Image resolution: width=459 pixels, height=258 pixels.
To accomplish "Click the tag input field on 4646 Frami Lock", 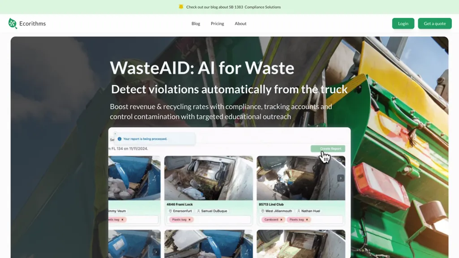I will (209, 219).
